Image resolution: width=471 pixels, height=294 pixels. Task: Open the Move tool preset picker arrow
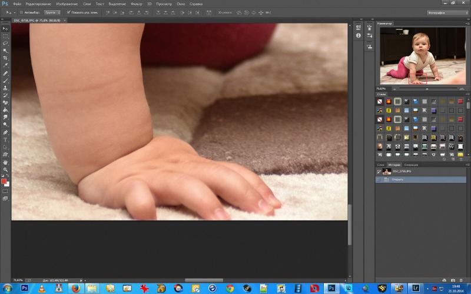[14, 12]
